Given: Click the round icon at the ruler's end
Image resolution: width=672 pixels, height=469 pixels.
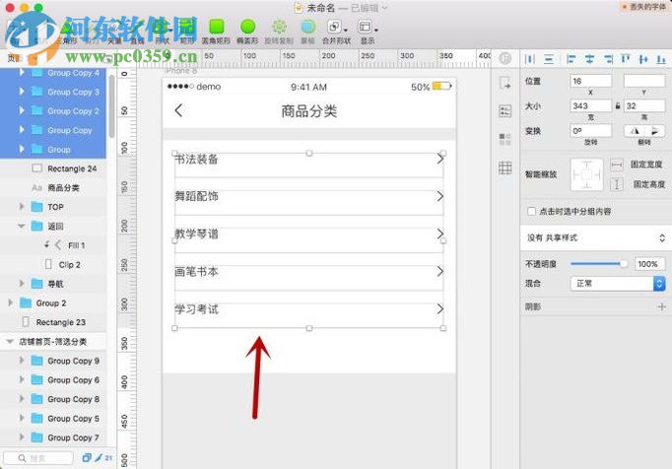Looking at the screenshot, I should coord(505,58).
